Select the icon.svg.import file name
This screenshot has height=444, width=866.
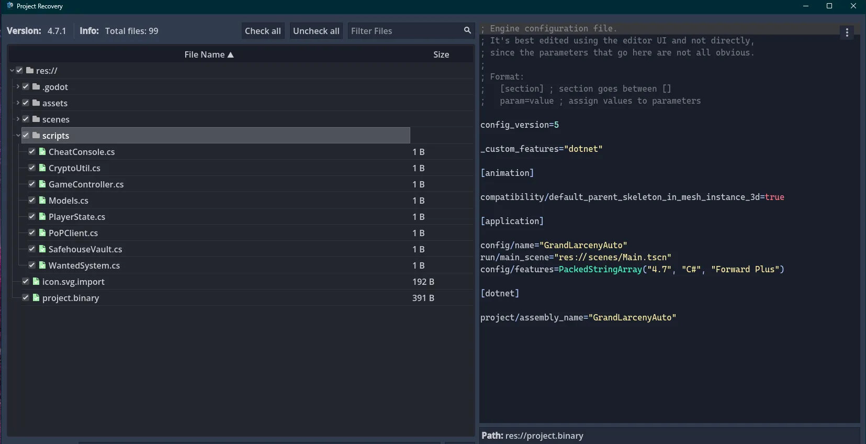click(73, 282)
